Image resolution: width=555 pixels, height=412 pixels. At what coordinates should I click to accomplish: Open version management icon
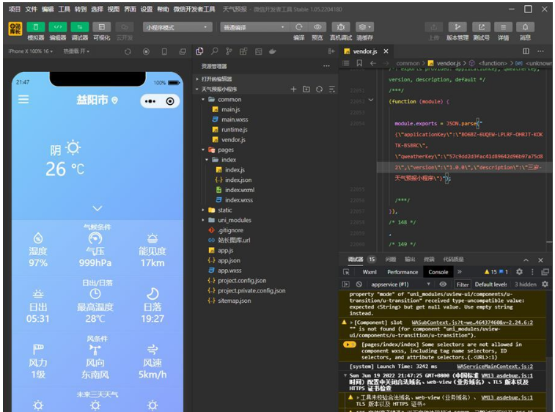pyautogui.click(x=457, y=27)
